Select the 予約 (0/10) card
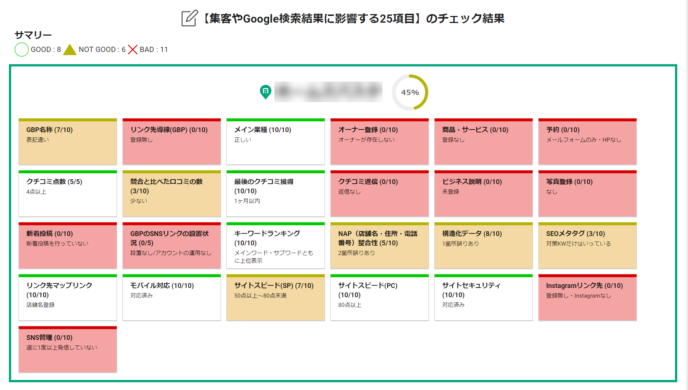Image resolution: width=688 pixels, height=390 pixels. click(x=587, y=142)
